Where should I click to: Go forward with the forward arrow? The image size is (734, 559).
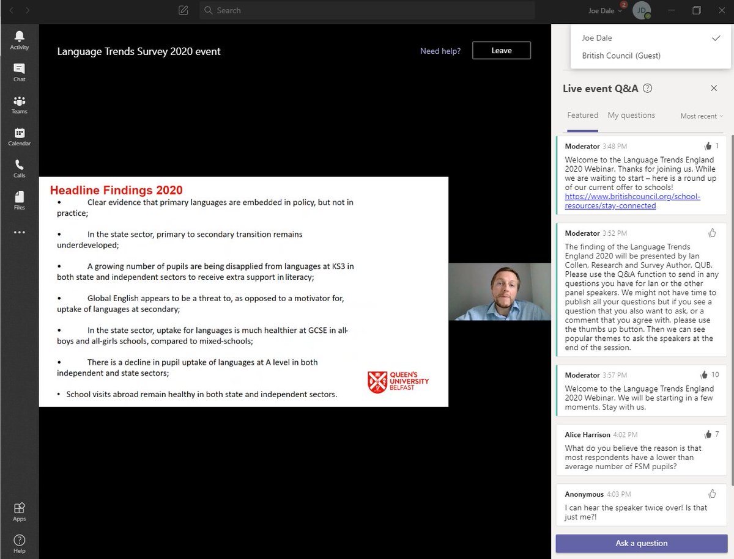(x=28, y=10)
